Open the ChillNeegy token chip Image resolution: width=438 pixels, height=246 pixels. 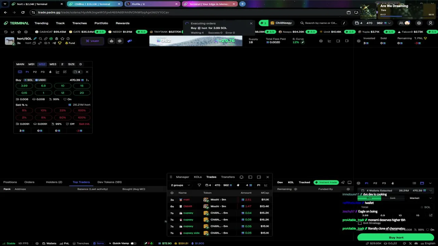point(281,23)
